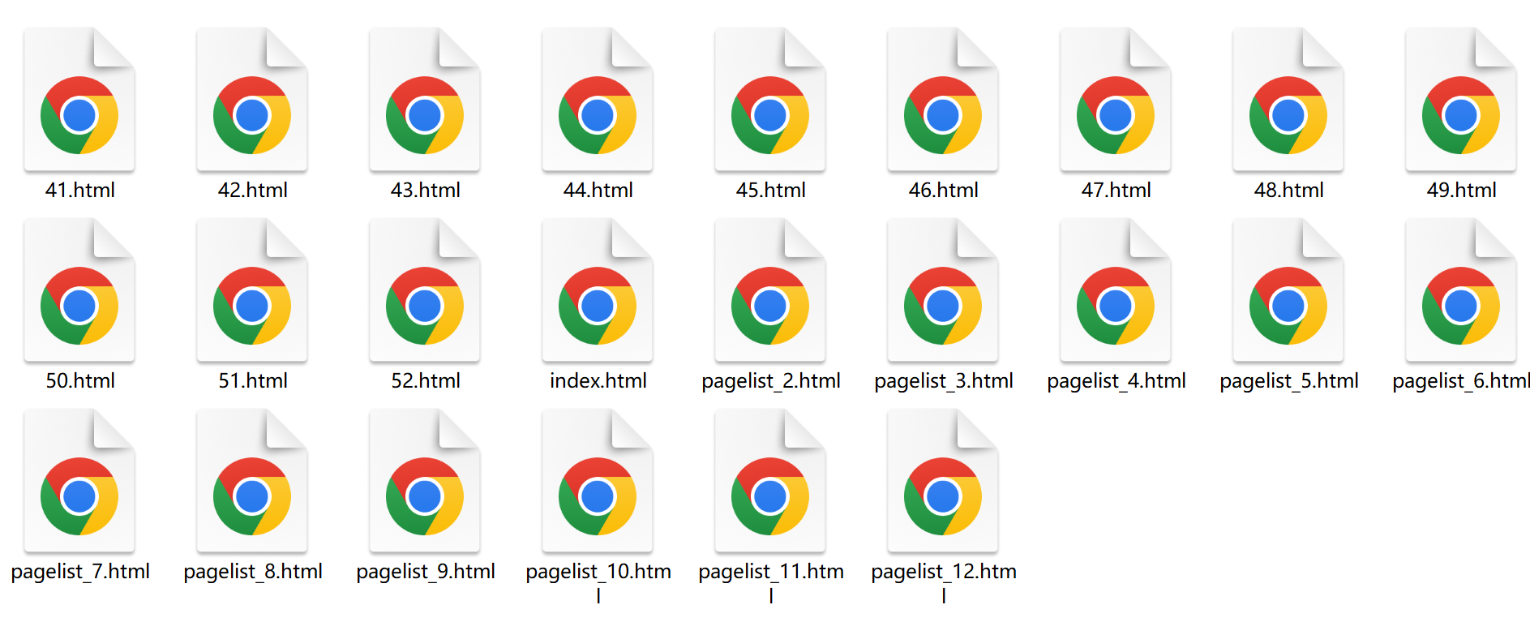Click the file name text pagelist_6.html
Screen dimensions: 1530x635
tap(1461, 382)
